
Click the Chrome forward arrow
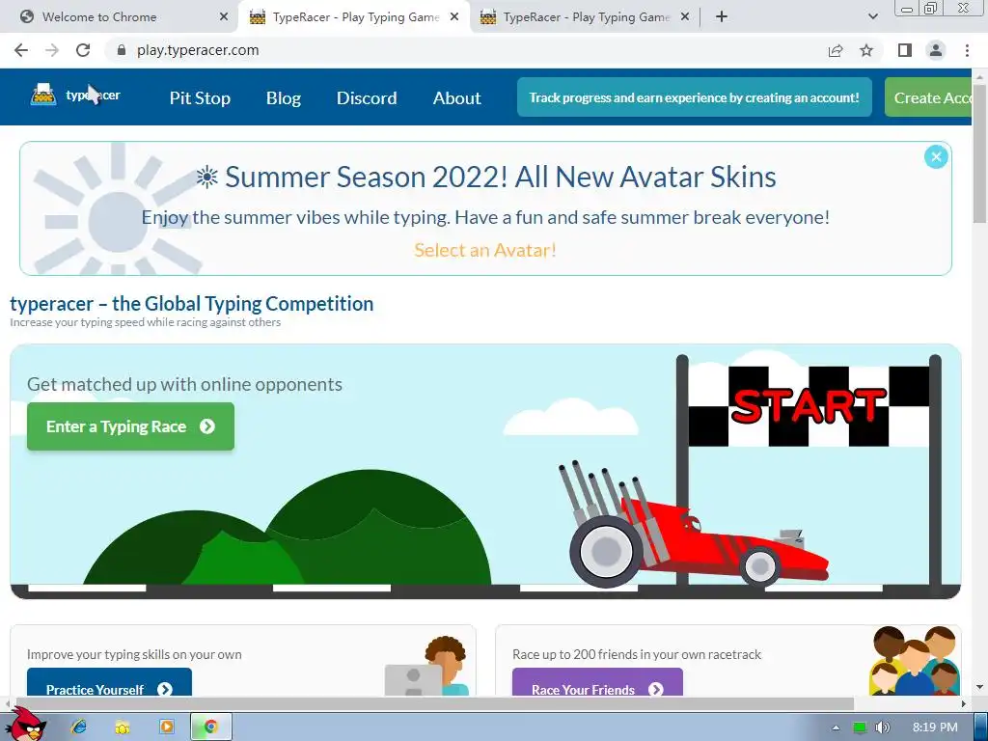click(x=52, y=50)
